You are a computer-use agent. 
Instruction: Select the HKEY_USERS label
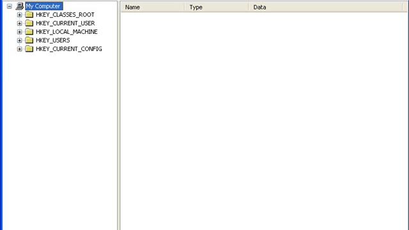pyautogui.click(x=53, y=40)
